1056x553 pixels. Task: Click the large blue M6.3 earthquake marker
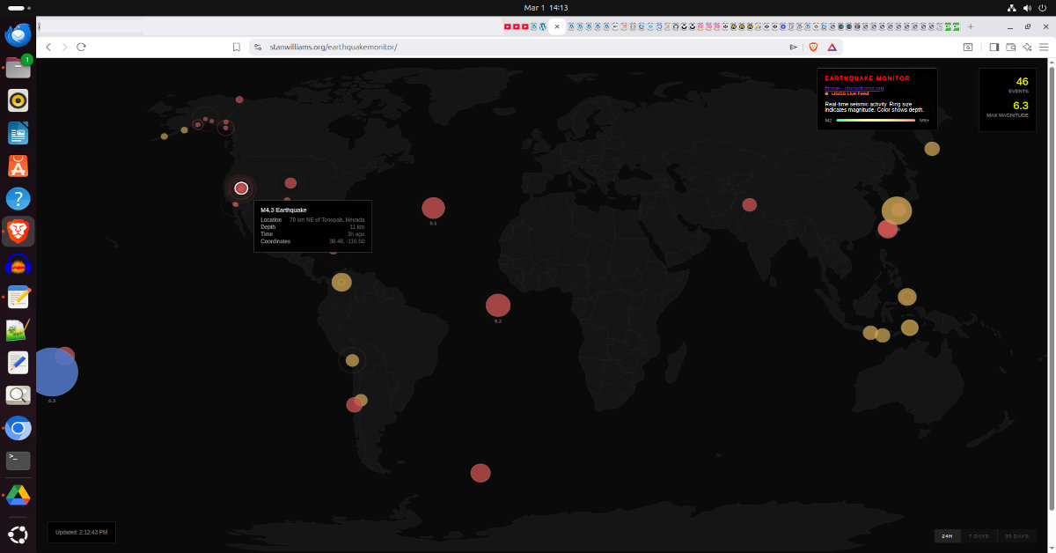point(53,372)
